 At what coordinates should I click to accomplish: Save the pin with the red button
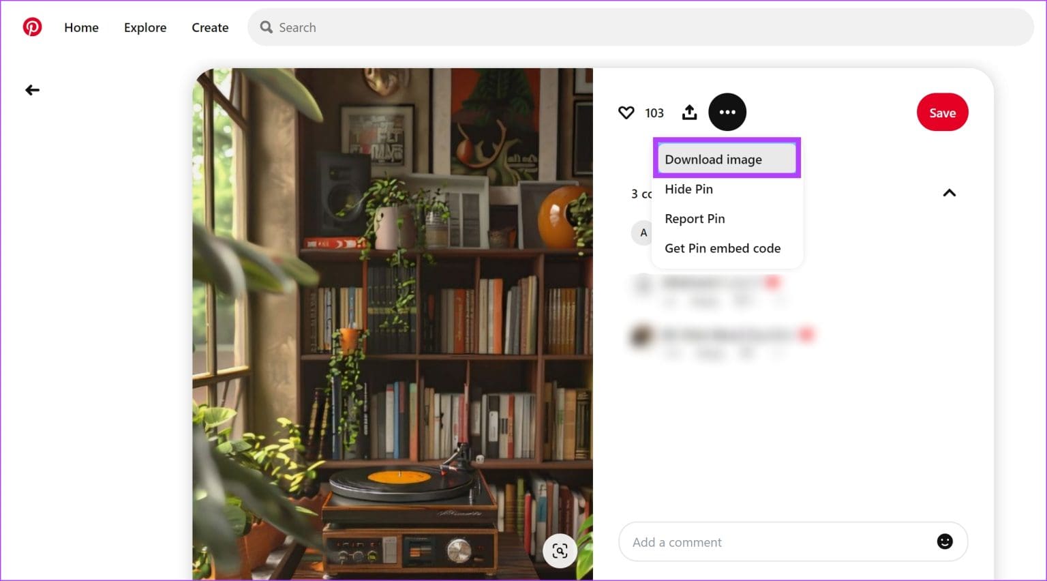[942, 113]
